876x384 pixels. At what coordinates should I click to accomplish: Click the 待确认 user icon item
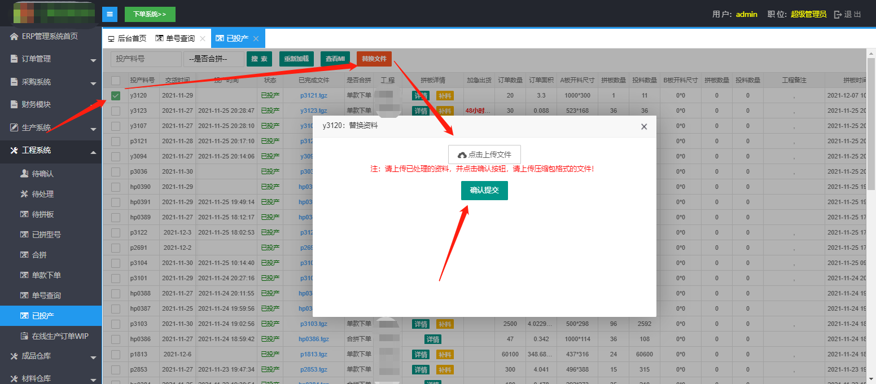pos(24,174)
